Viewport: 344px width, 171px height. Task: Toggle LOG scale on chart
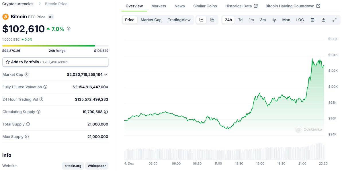point(300,20)
